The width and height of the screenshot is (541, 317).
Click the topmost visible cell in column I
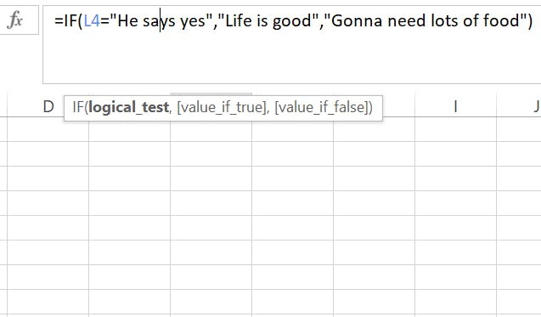[x=455, y=129]
